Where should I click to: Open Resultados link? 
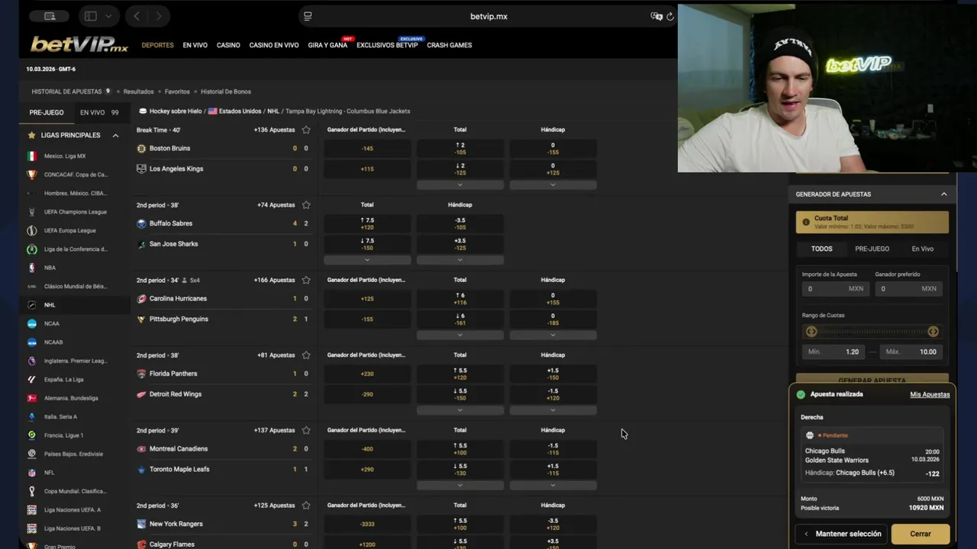click(x=138, y=91)
